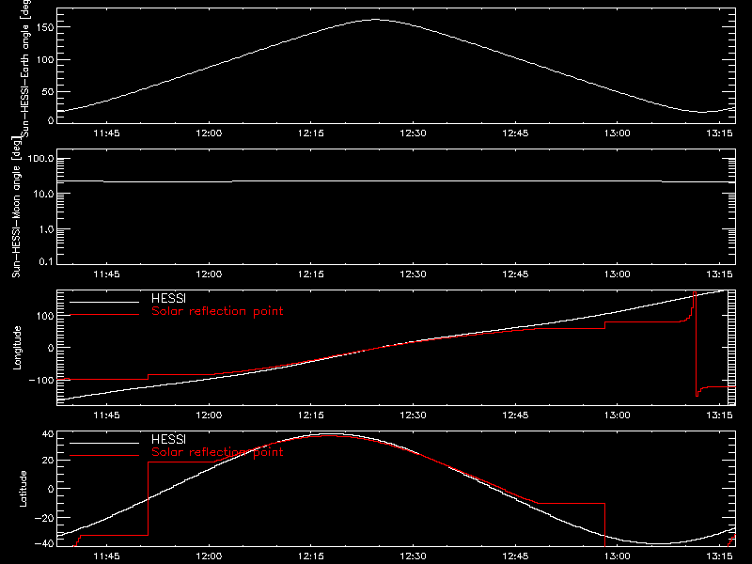Choose the 12:00 time label under Longitude plot
Viewport: 752px width, 564px height.
tap(209, 415)
